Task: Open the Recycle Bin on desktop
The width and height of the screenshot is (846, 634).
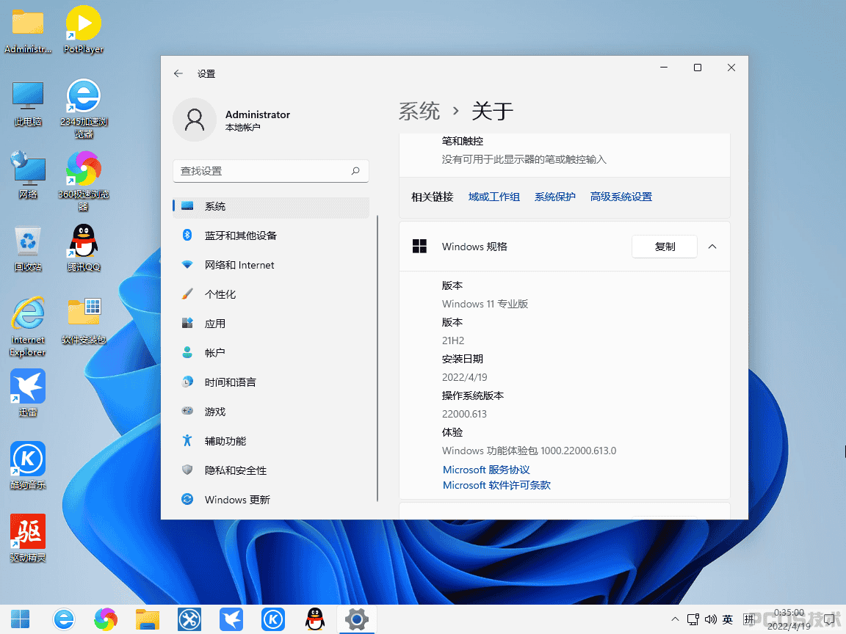Action: pos(27,248)
